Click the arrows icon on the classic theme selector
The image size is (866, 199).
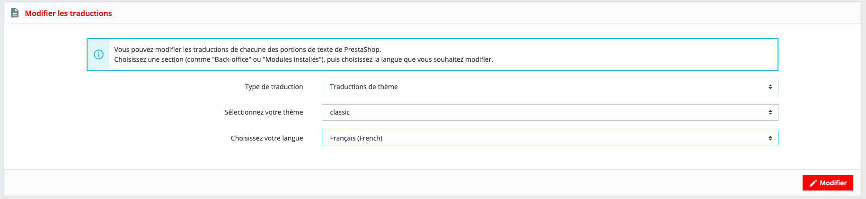point(770,112)
